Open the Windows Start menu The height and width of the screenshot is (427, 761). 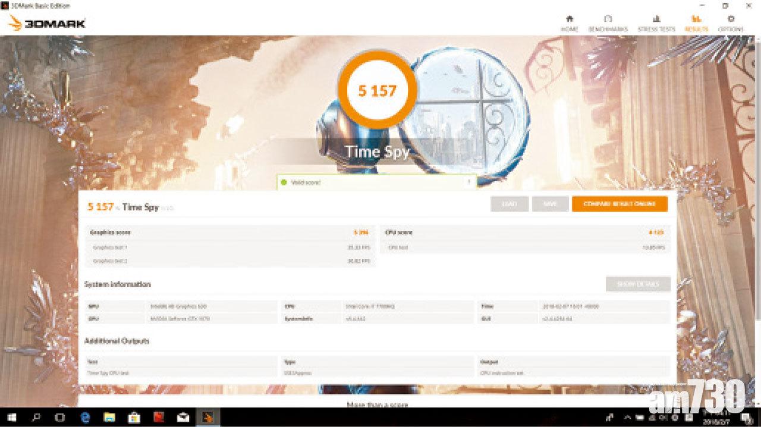click(x=11, y=417)
